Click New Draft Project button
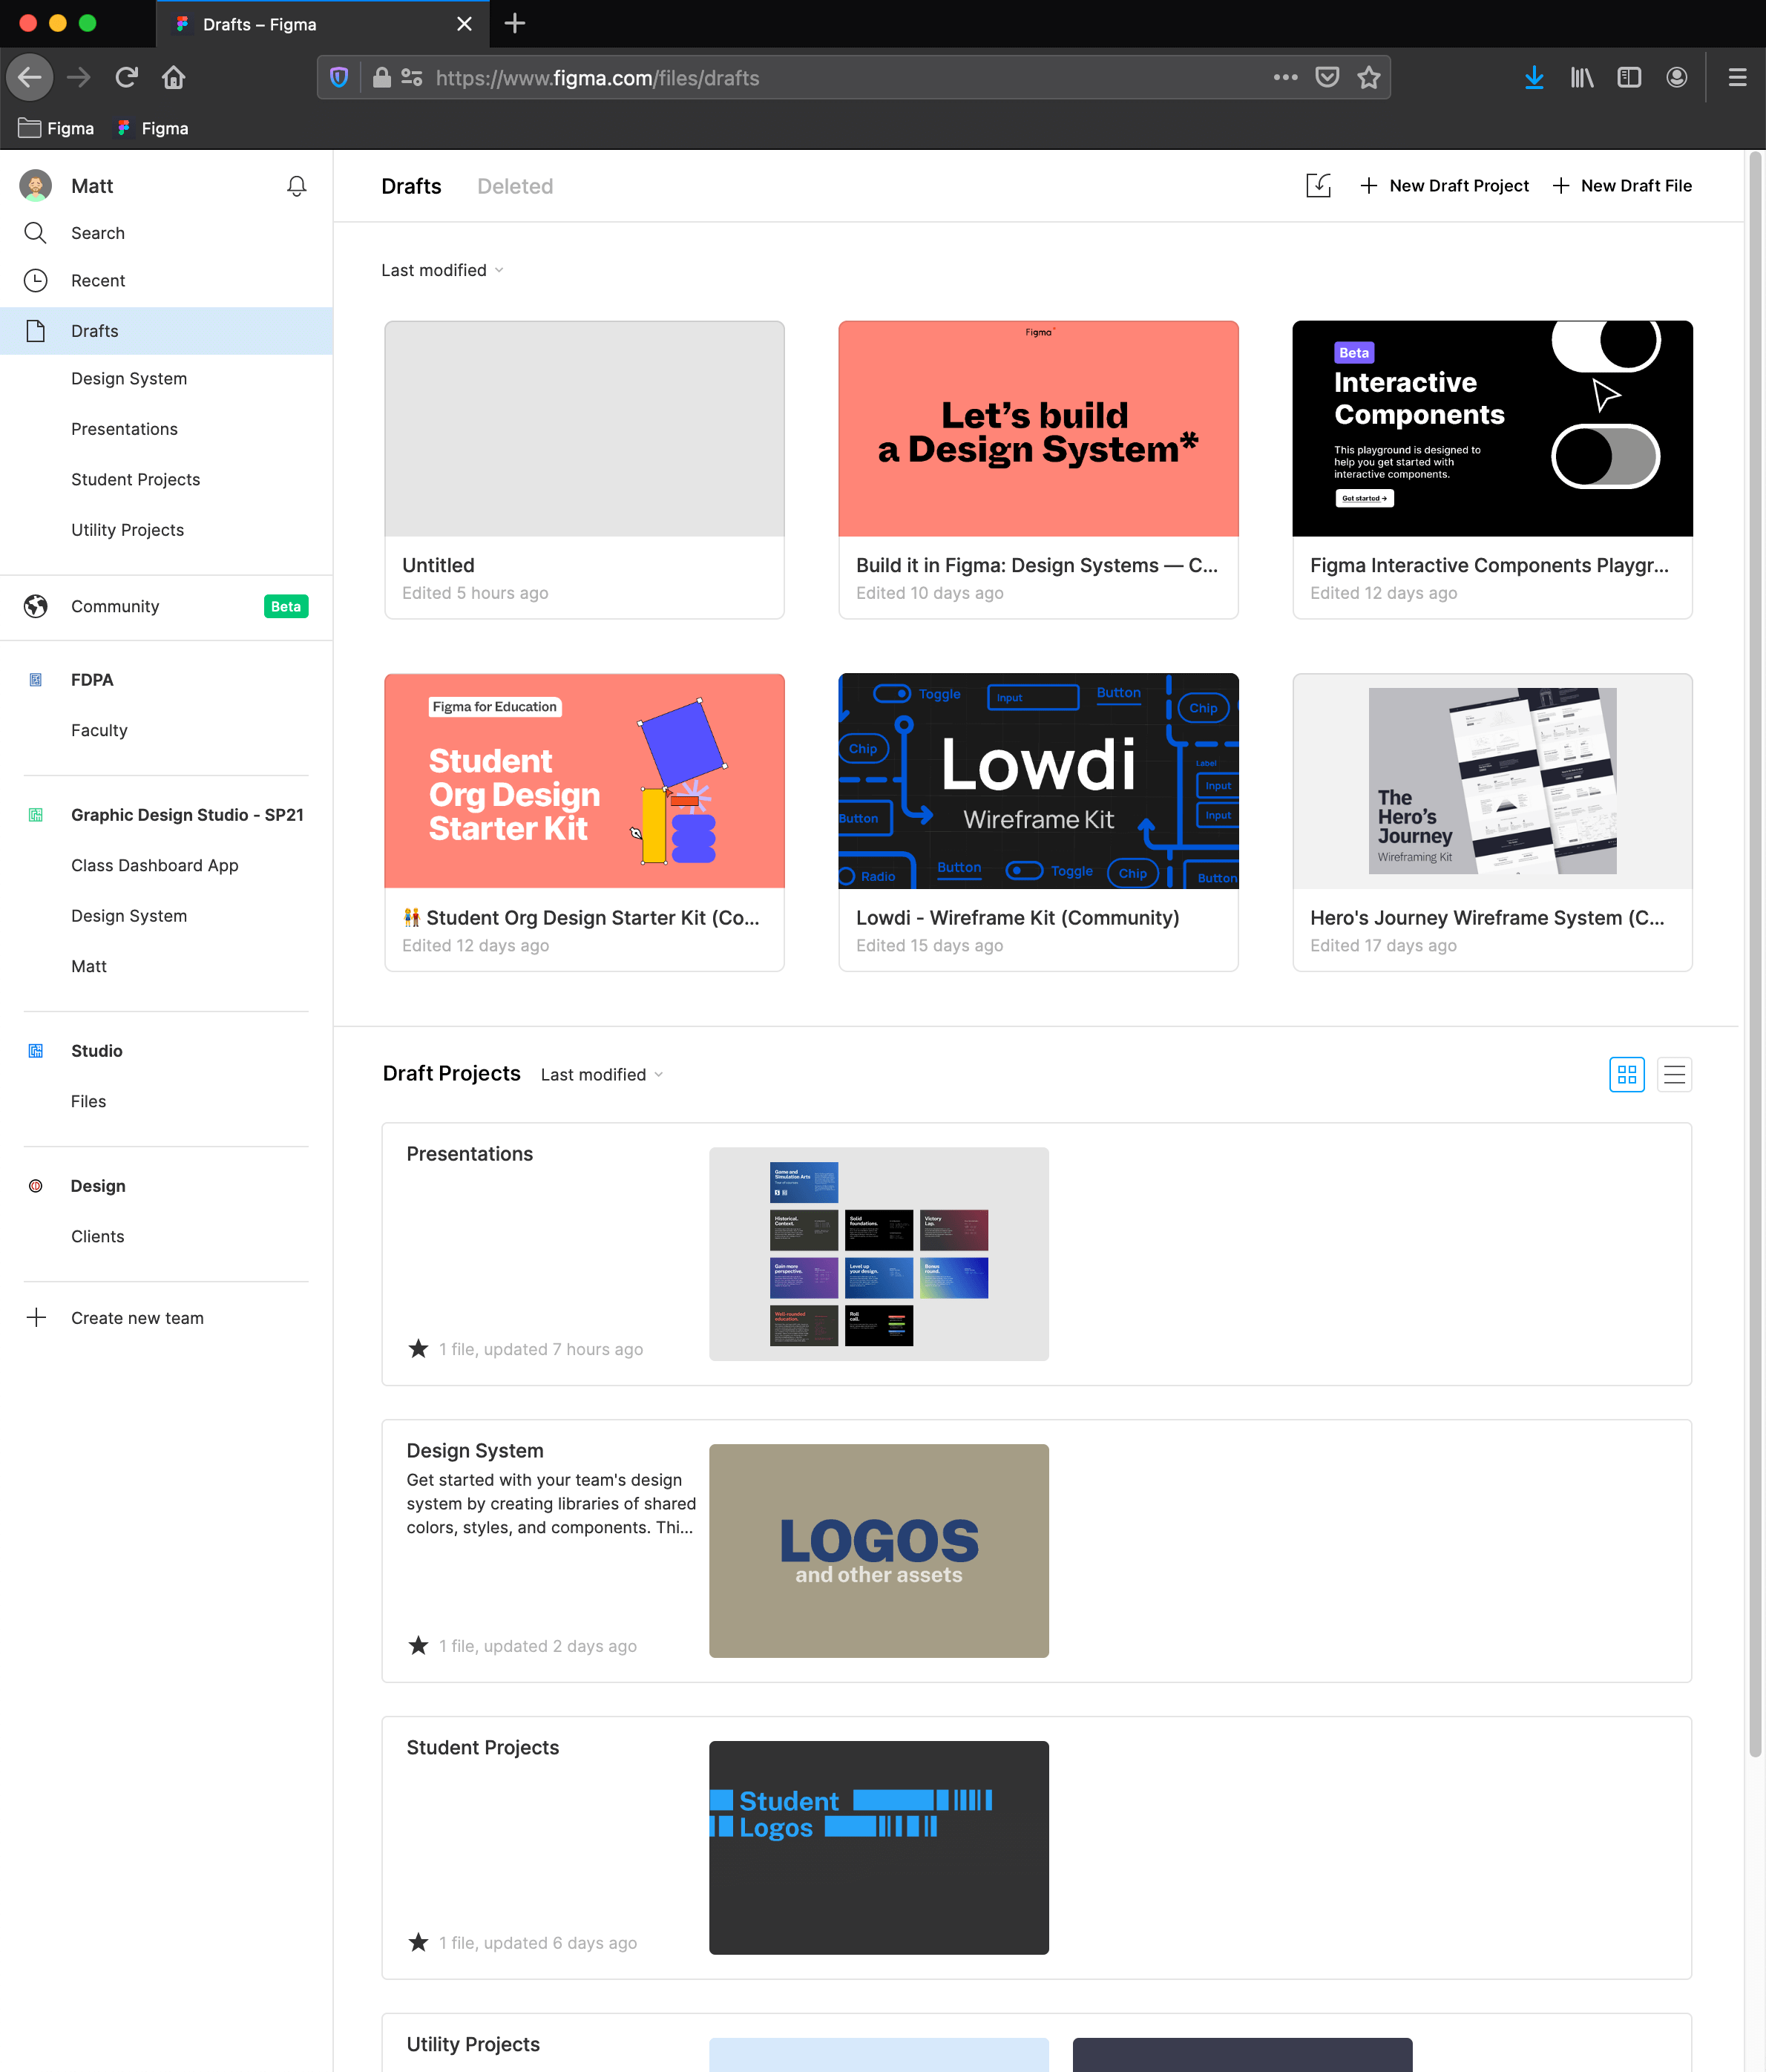 pyautogui.click(x=1444, y=186)
